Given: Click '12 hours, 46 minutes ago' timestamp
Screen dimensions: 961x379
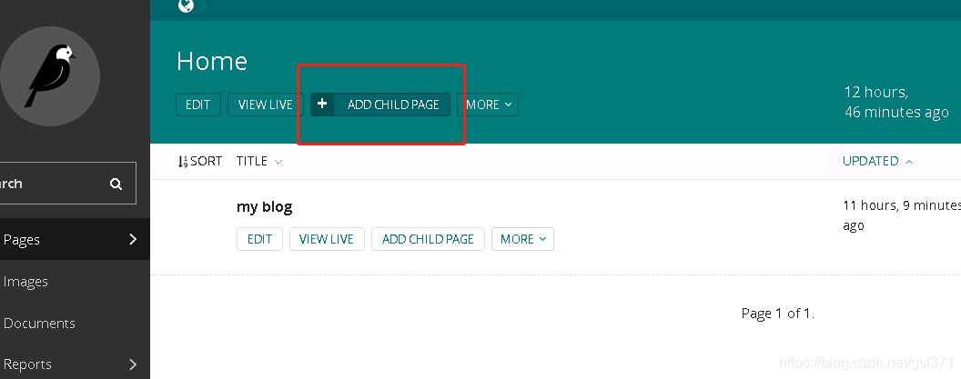Looking at the screenshot, I should pyautogui.click(x=896, y=102).
